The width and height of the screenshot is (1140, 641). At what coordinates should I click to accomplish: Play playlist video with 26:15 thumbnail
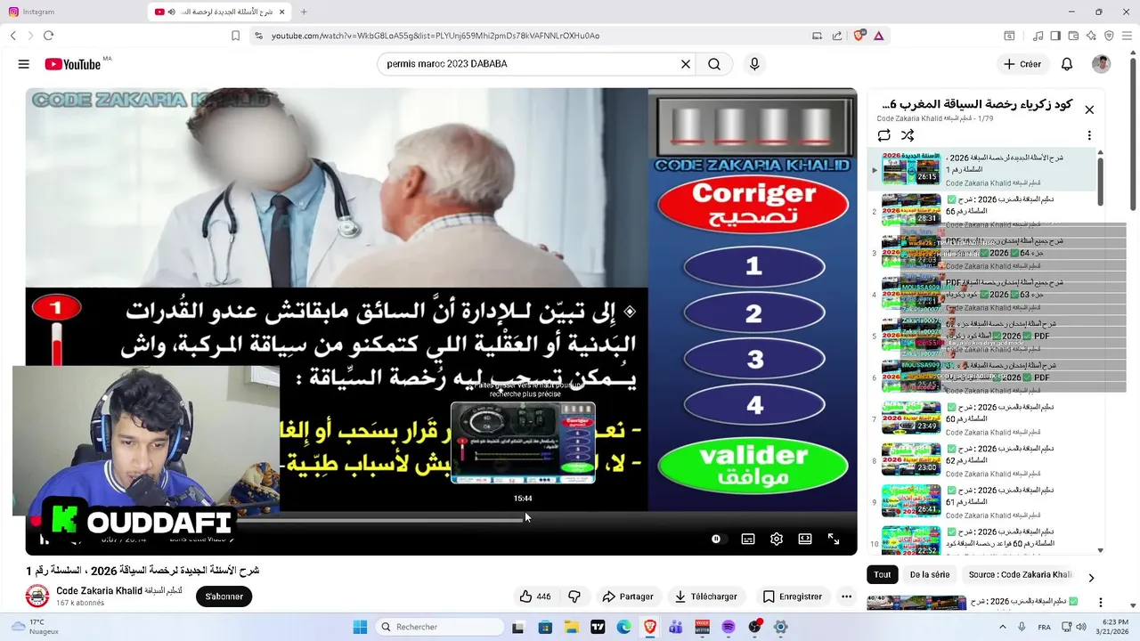(x=911, y=169)
